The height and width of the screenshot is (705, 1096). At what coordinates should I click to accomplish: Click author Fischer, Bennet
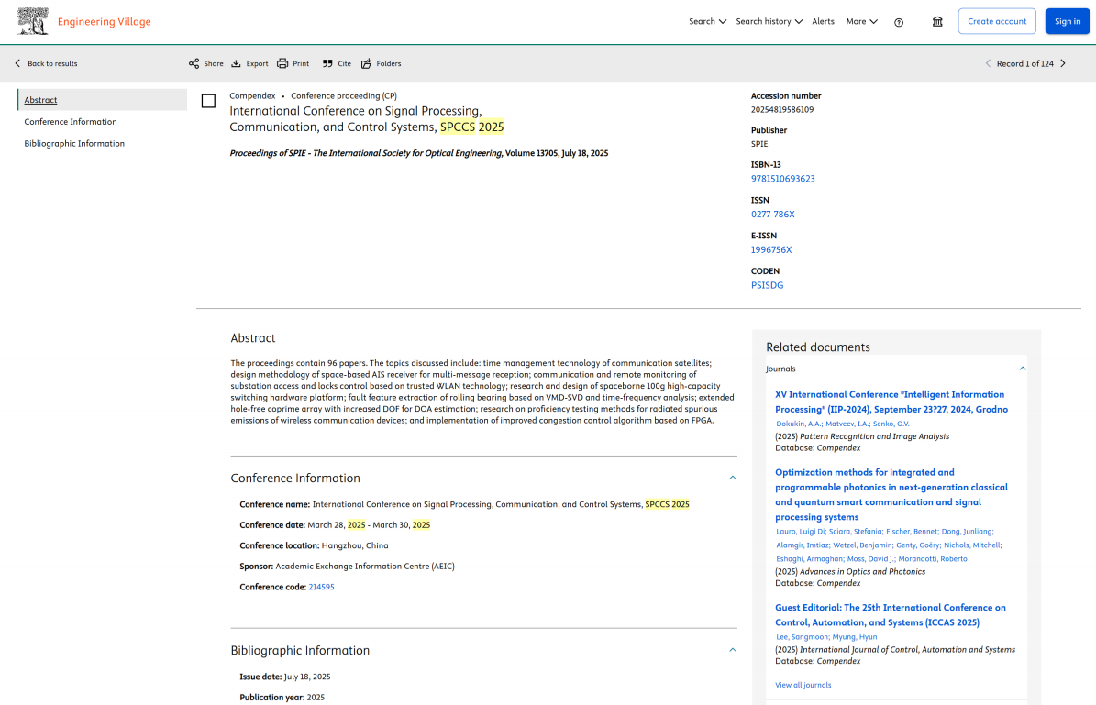tap(912, 531)
